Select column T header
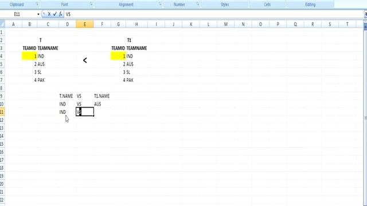This screenshot has width=367, height=206. pos(347,24)
